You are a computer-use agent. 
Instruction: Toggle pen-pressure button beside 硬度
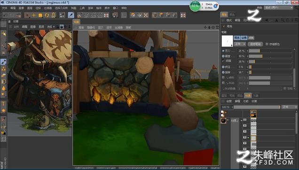coord(223,56)
